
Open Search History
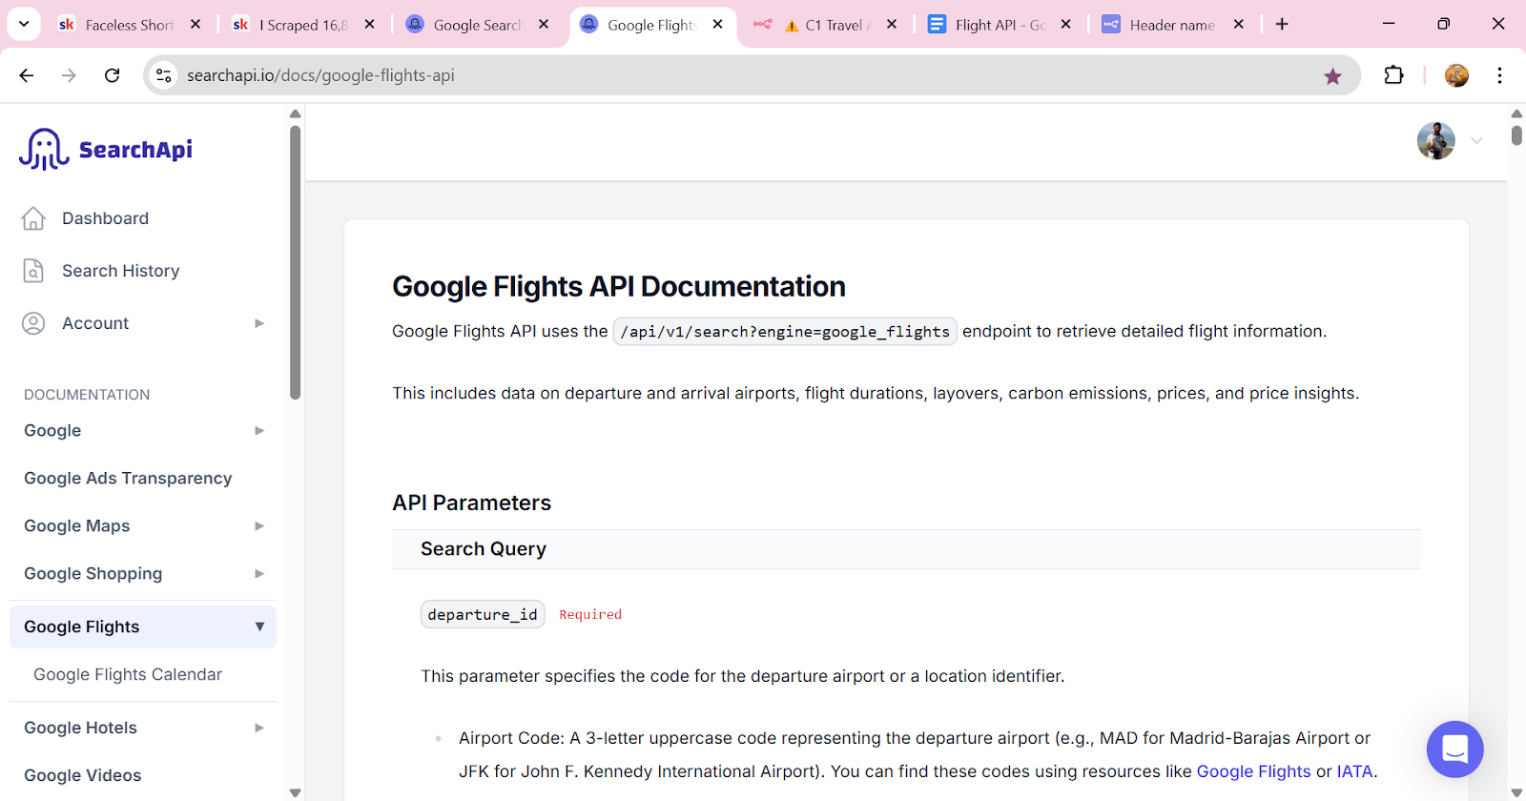point(120,271)
